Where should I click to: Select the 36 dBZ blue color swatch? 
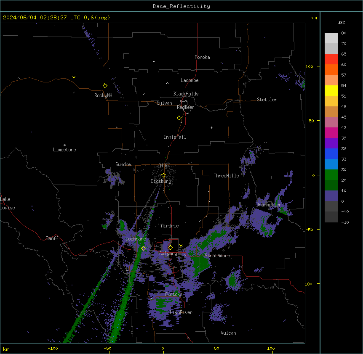click(x=331, y=153)
